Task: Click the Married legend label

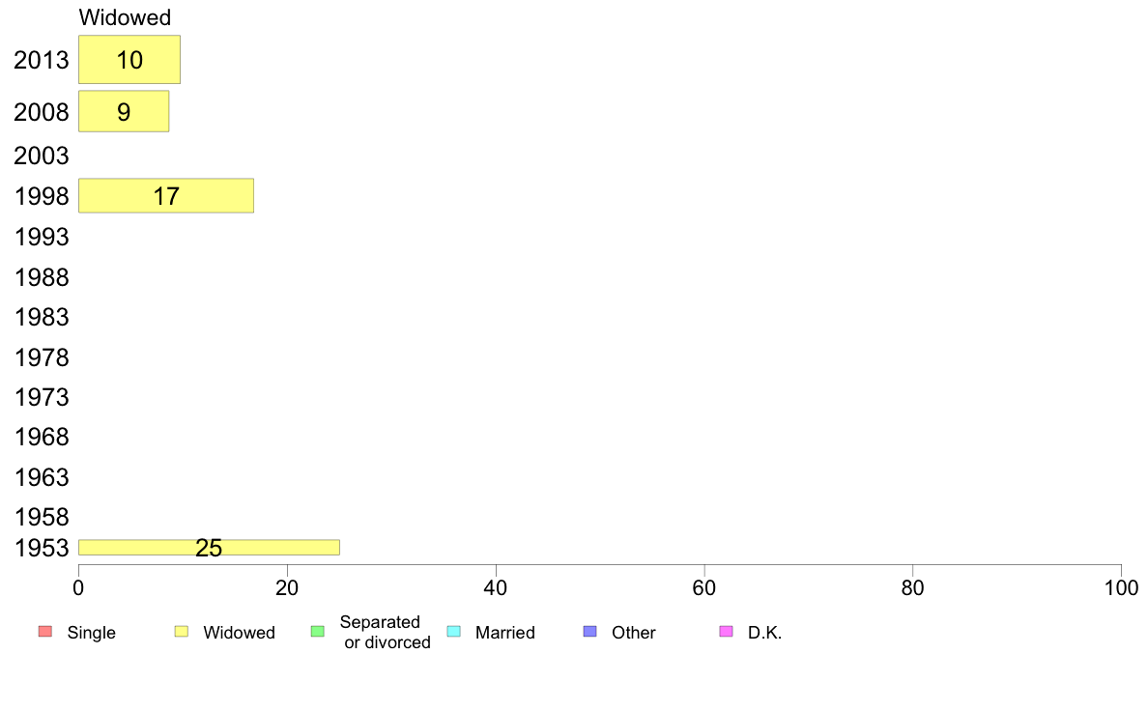Action: (505, 633)
